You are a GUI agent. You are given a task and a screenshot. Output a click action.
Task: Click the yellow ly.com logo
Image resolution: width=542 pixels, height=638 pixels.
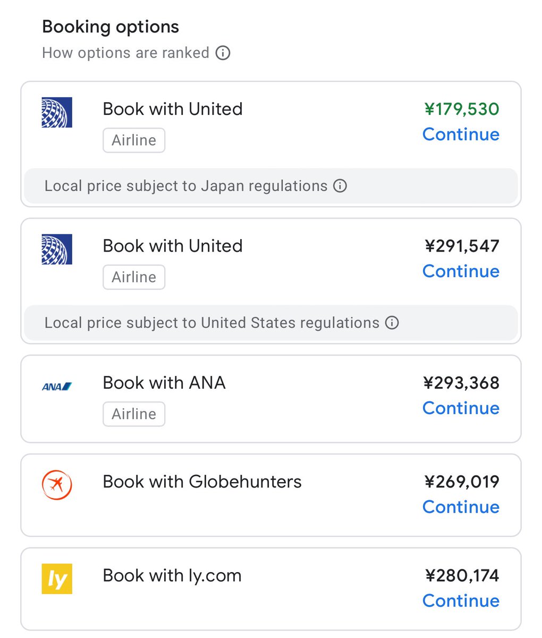click(57, 579)
